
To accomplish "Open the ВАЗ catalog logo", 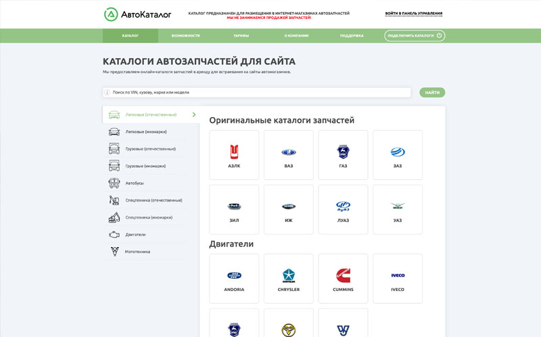I will [x=289, y=152].
